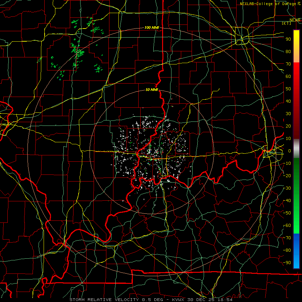This screenshot has width=302, height=302.
Task: Click the positive 90 knot scale label
Action: point(288,39)
